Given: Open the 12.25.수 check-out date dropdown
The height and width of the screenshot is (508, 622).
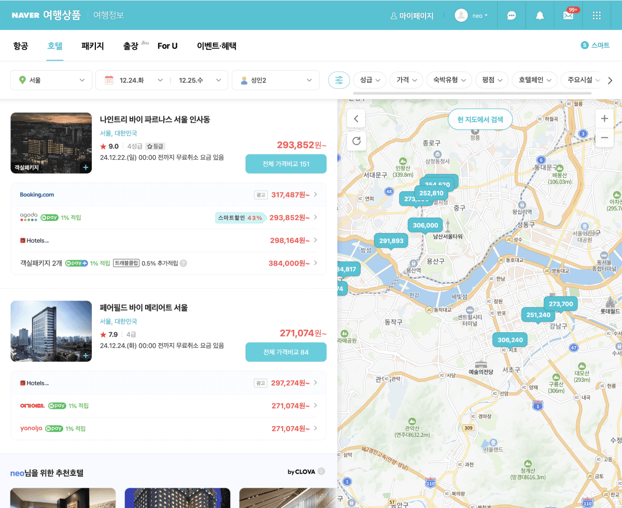Looking at the screenshot, I should (200, 80).
